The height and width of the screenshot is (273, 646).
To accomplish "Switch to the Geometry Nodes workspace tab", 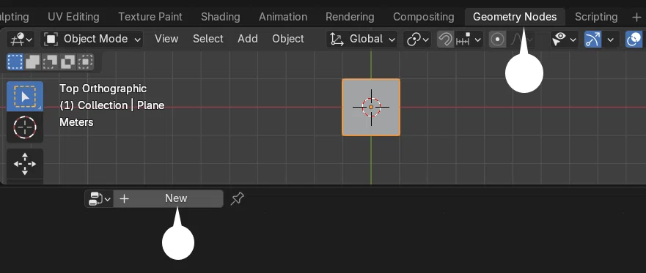I will (515, 17).
